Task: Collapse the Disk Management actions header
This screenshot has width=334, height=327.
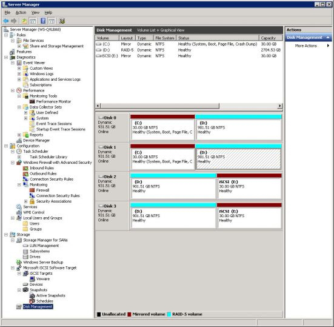Action: coord(328,38)
